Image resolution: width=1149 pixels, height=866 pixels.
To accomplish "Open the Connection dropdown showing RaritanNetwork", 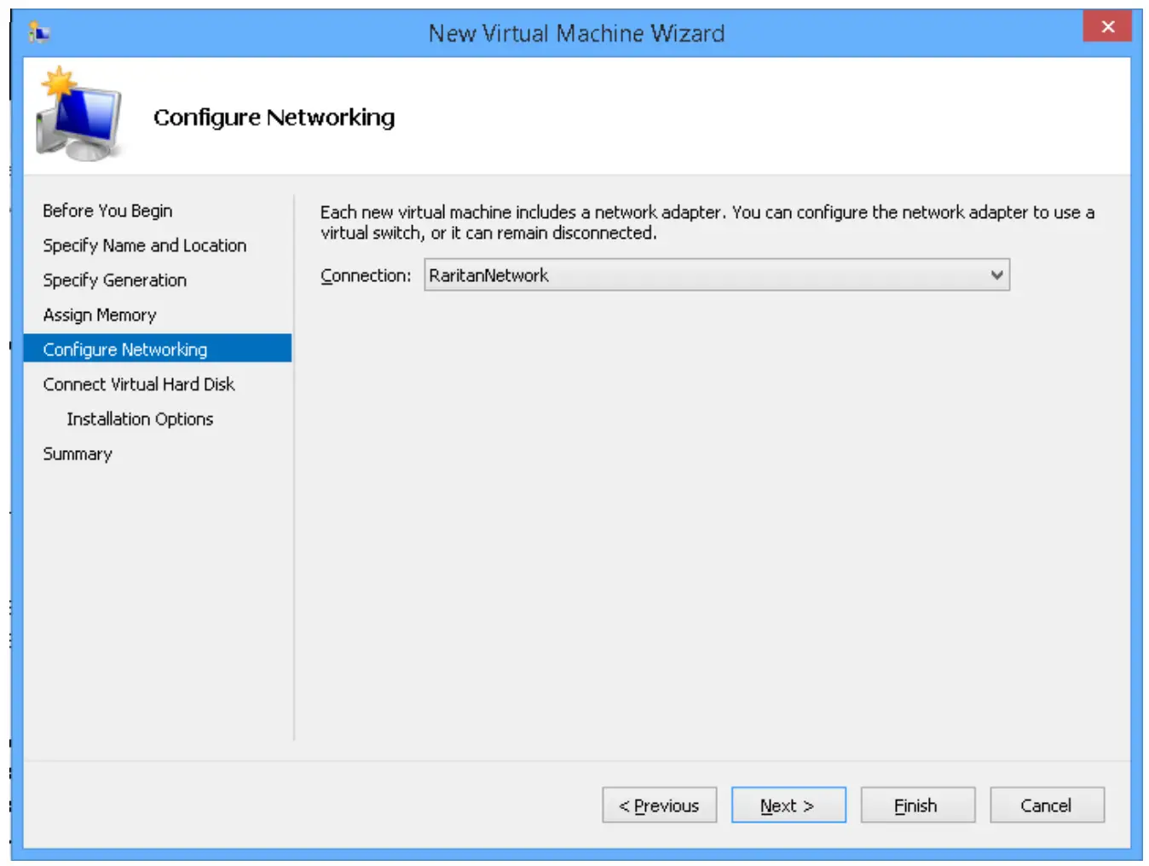I will [x=717, y=275].
